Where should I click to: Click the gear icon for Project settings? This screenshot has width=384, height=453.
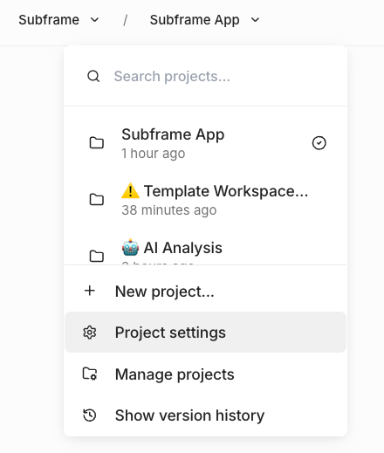click(x=90, y=333)
